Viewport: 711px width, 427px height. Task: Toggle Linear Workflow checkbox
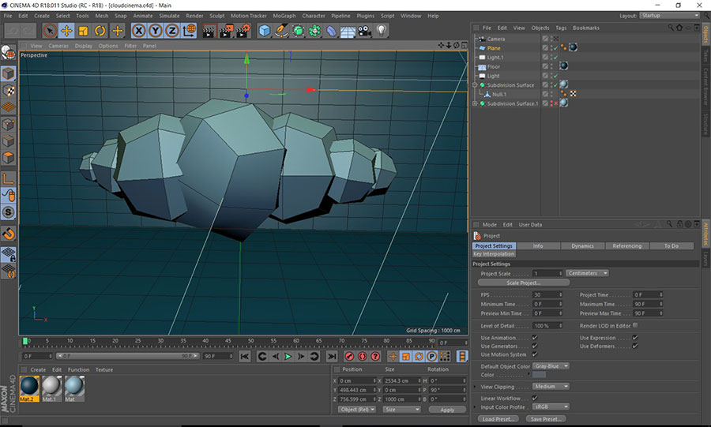pyautogui.click(x=535, y=399)
